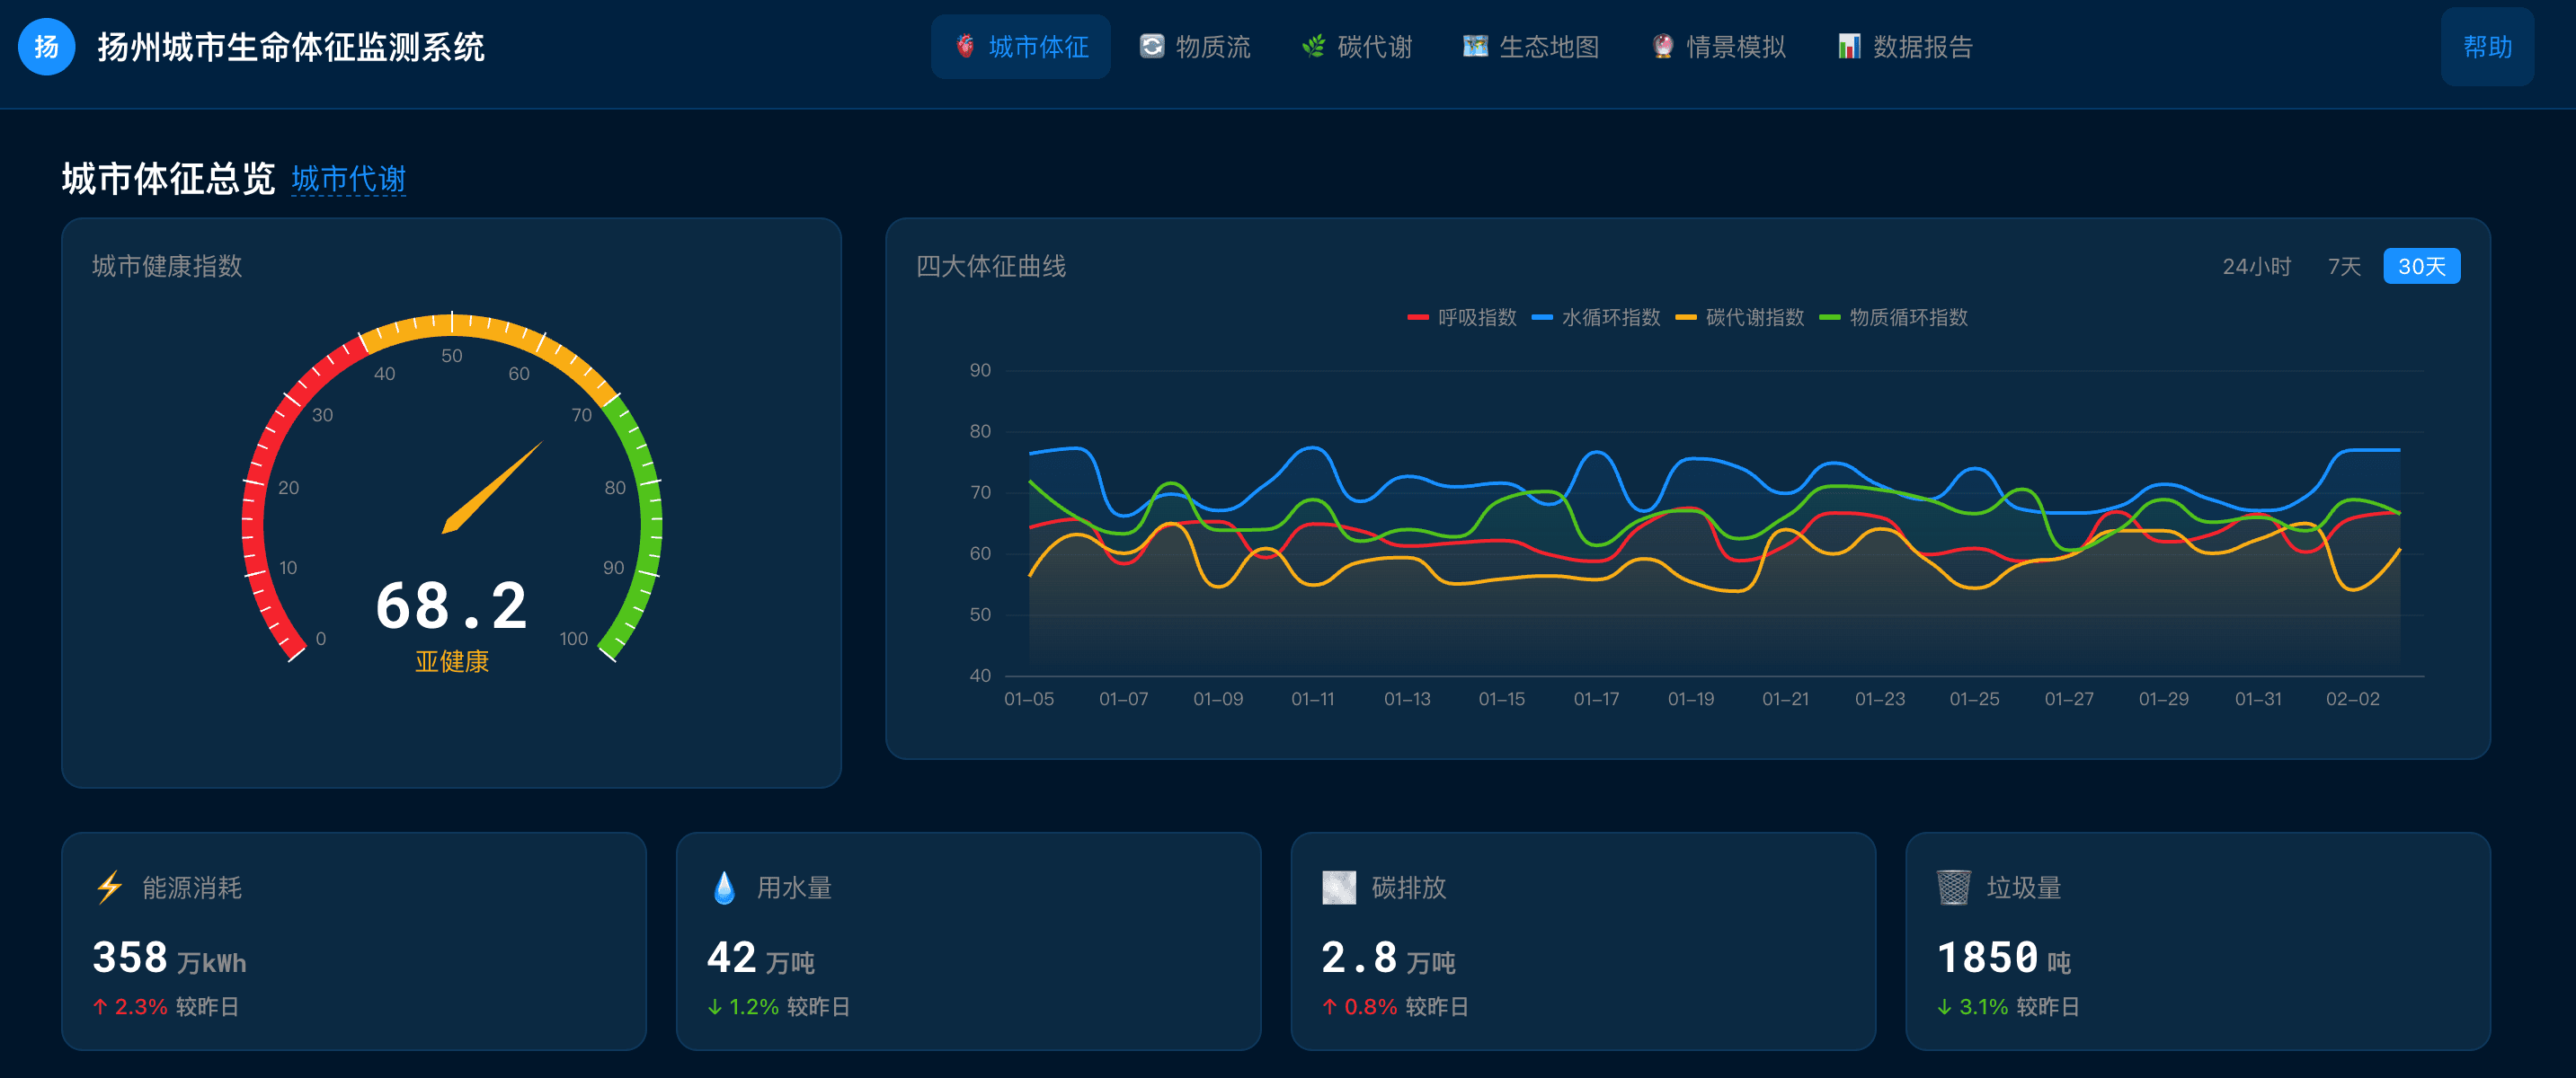Hide the 水循环指数 legend series
This screenshot has height=1078, width=2576.
(x=1595, y=318)
